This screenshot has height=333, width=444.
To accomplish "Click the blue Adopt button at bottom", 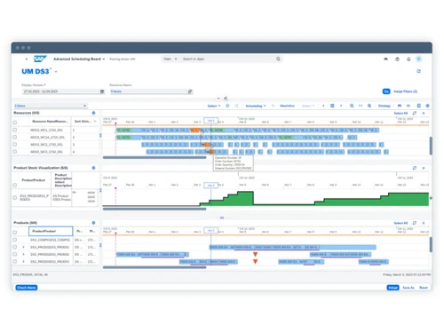I will pyautogui.click(x=392, y=288).
